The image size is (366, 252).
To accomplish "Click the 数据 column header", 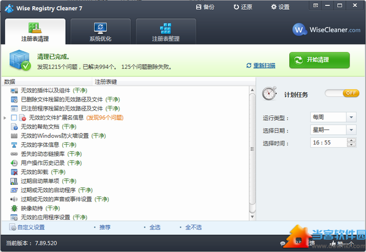I will tap(47, 82).
